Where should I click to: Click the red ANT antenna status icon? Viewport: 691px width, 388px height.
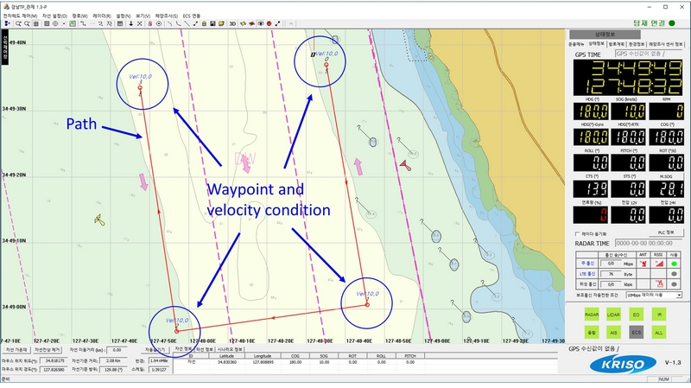click(x=643, y=264)
